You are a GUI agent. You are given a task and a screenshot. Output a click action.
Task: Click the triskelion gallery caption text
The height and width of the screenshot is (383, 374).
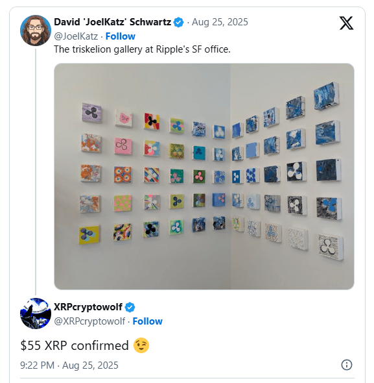tap(142, 49)
